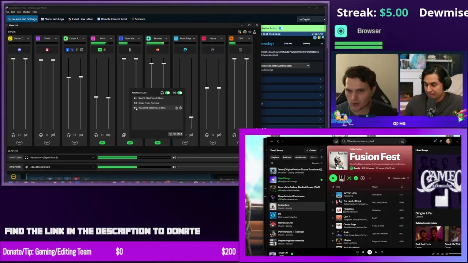
Task: Open Stream Mix Add Additional Output dropdown
Action: 59,167
